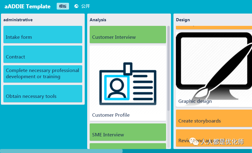
Task: Open the Customer Interview card
Action: coord(128,35)
